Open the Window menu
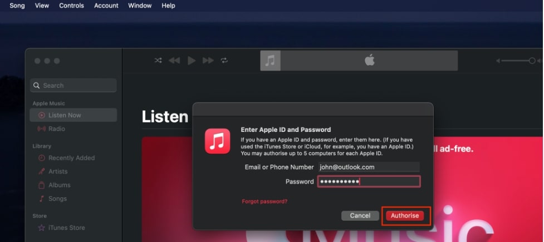The image size is (544, 242). 140,6
